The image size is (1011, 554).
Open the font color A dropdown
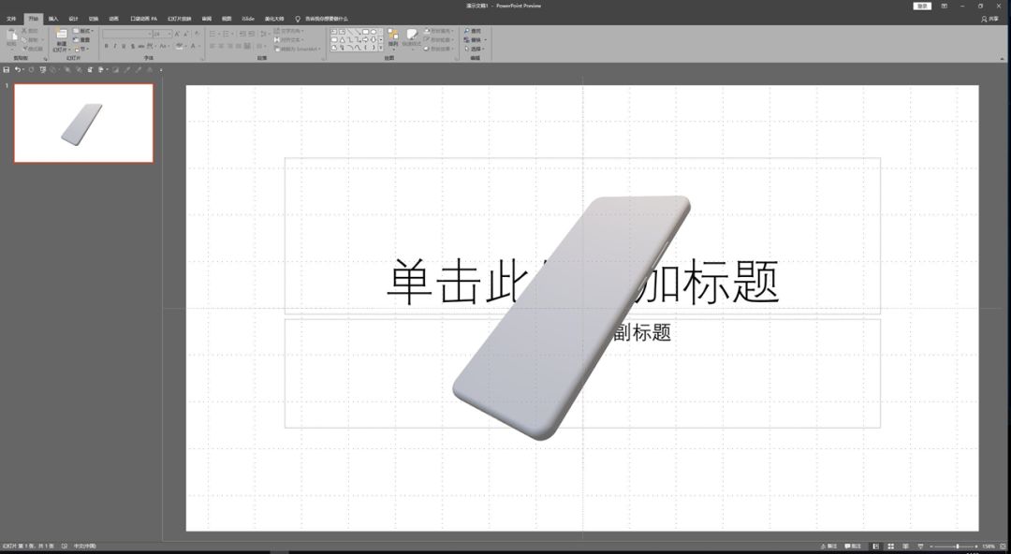pos(196,46)
